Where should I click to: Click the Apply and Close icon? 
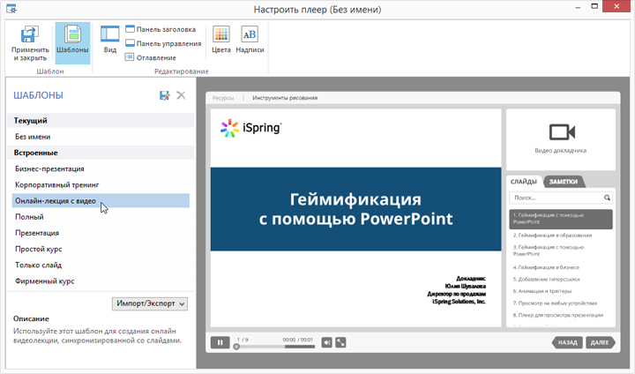(30, 34)
